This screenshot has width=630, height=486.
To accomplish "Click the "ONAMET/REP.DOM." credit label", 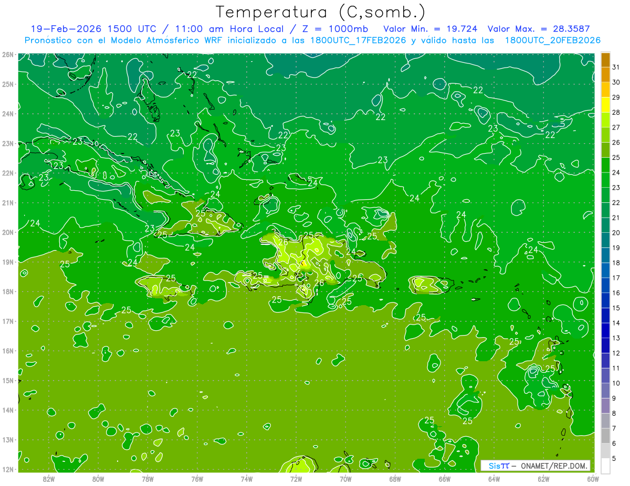I will pyautogui.click(x=554, y=466).
